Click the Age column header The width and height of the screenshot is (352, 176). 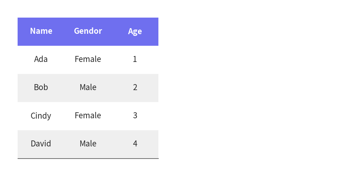pyautogui.click(x=135, y=31)
